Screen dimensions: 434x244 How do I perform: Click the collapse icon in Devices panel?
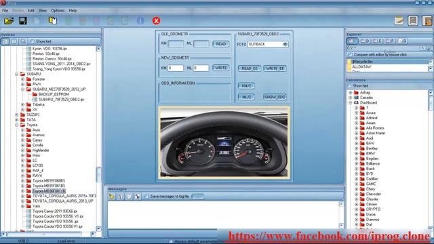click(x=14, y=41)
